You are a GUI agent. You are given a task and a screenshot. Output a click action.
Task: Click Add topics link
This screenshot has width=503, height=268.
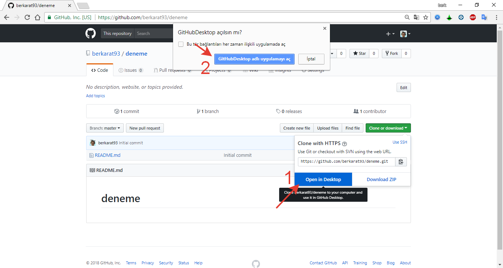click(95, 96)
